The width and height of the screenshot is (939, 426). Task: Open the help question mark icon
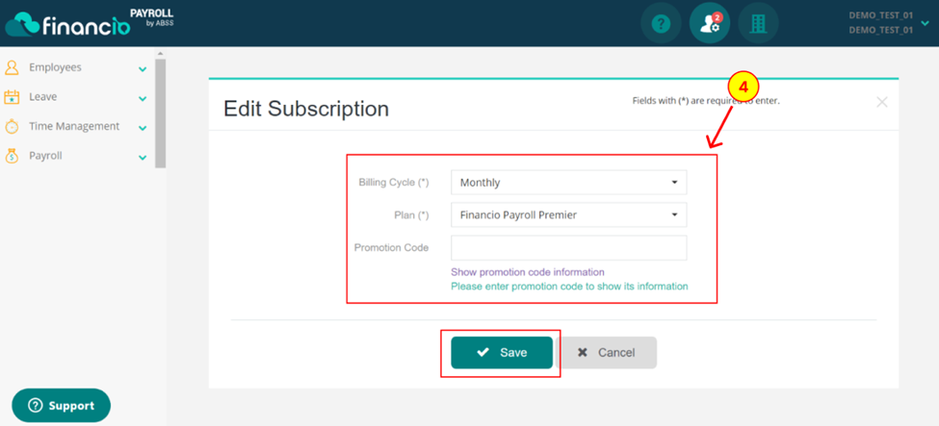(661, 23)
